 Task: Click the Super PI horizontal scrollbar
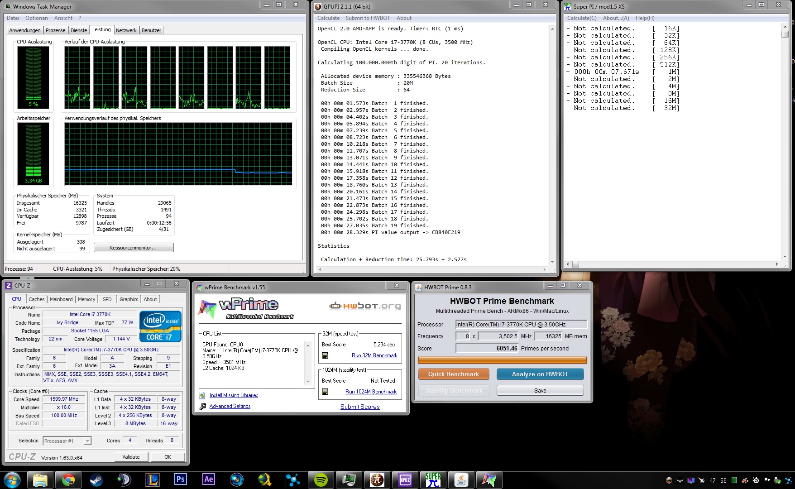672,264
